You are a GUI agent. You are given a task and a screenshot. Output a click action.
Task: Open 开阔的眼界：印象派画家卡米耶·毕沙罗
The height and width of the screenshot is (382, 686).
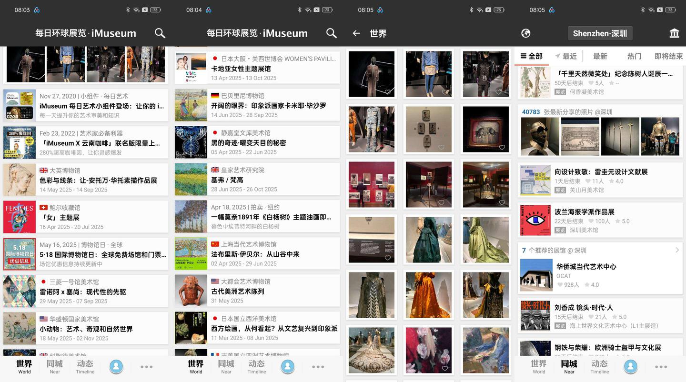[x=257, y=105]
